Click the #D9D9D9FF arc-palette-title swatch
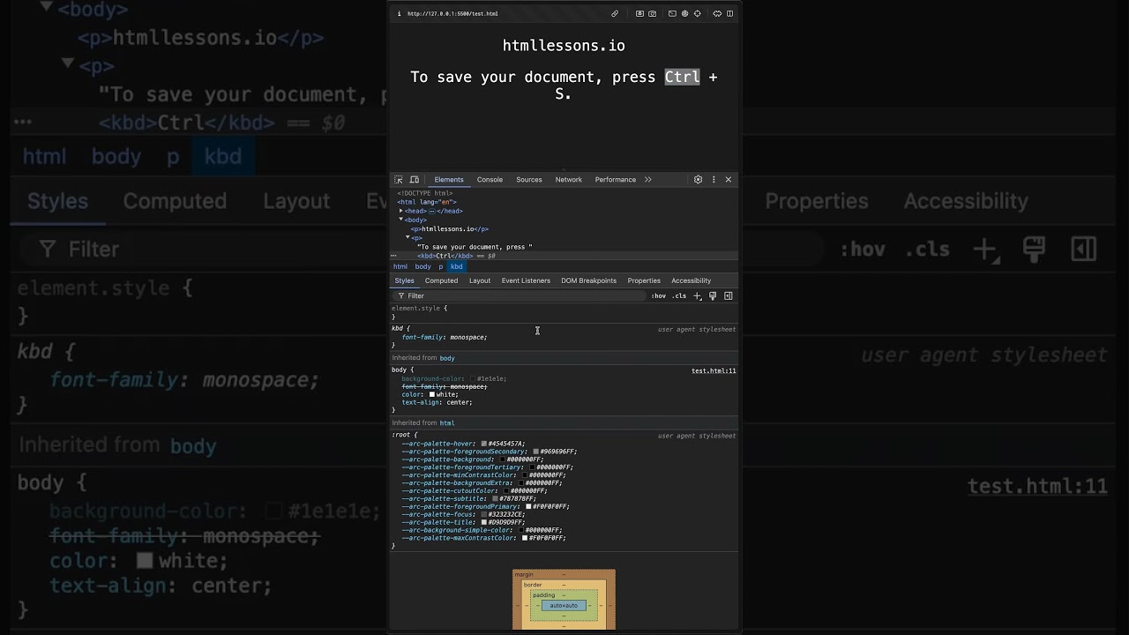 [x=484, y=522]
